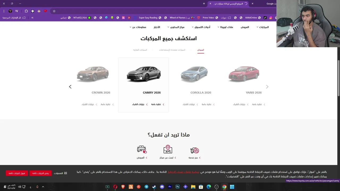The image size is (340, 191).
Task: Open Camry 2026 نظرة عامة link
Action: tap(158, 105)
